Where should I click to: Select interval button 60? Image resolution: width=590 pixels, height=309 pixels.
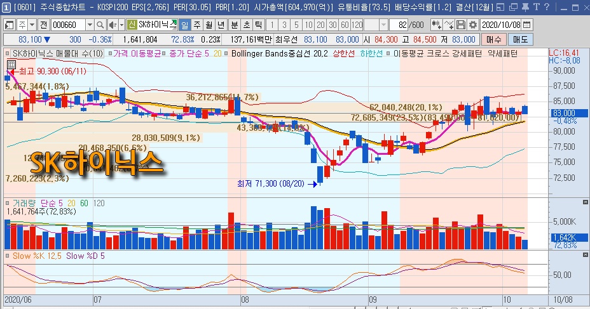point(345,25)
